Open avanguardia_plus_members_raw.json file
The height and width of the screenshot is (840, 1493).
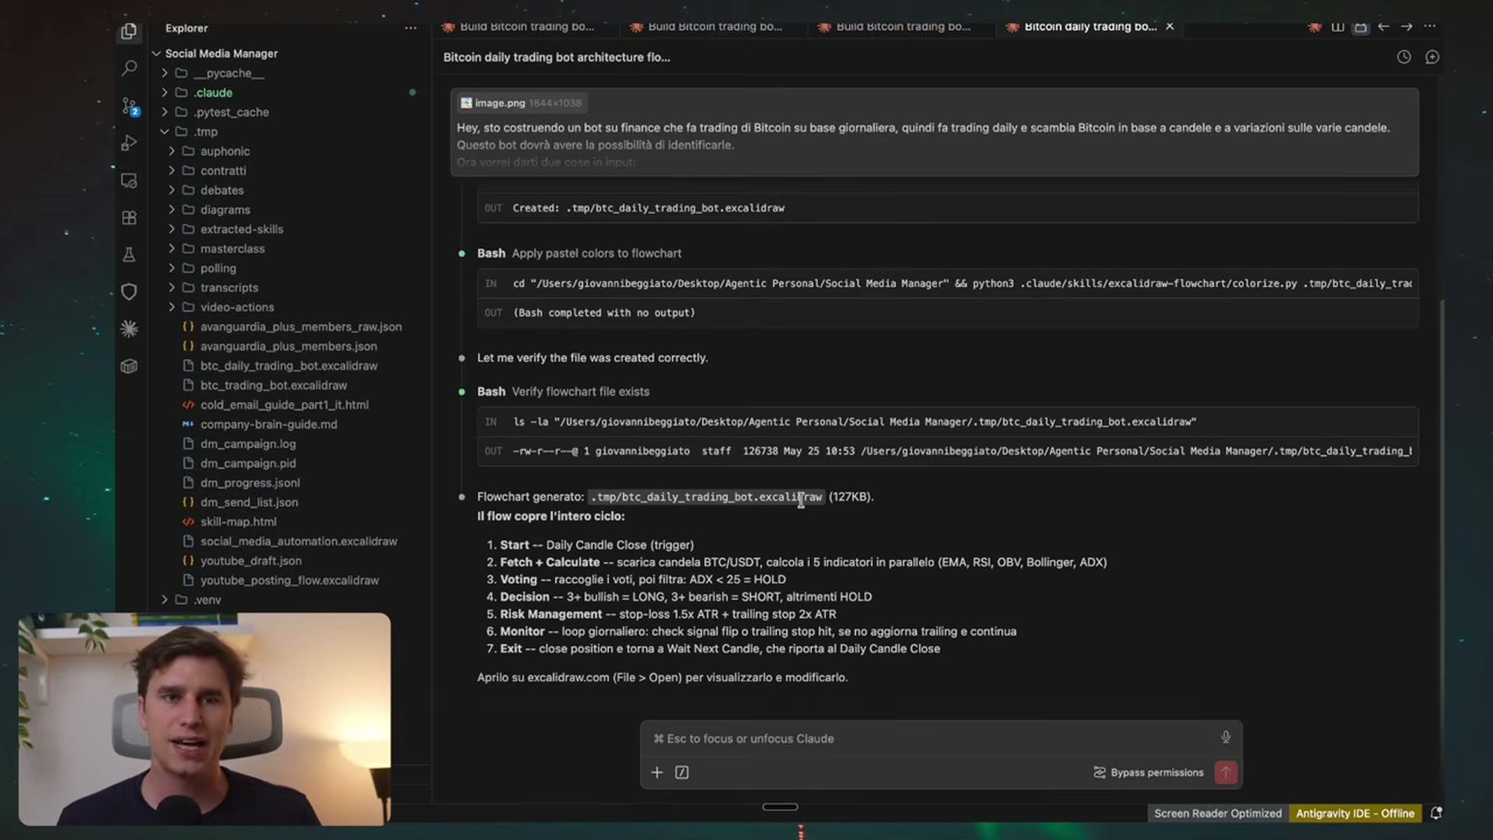[301, 327]
